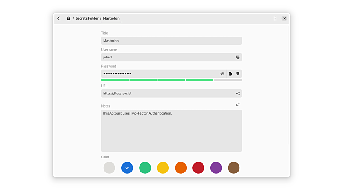Click the Title field containing Mastodon
The image size is (343, 193).
point(171,41)
